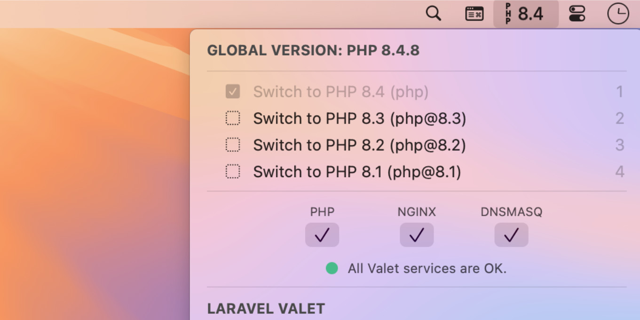Choose Switch to PHP 8.1 (php@8.1)
Viewport: 640px width, 320px height.
tap(357, 172)
